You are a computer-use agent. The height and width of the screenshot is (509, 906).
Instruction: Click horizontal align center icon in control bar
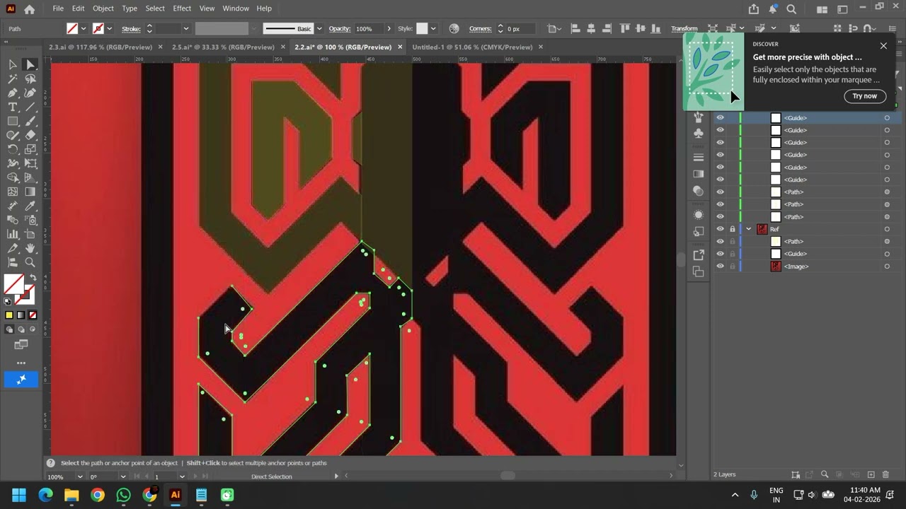tap(591, 29)
